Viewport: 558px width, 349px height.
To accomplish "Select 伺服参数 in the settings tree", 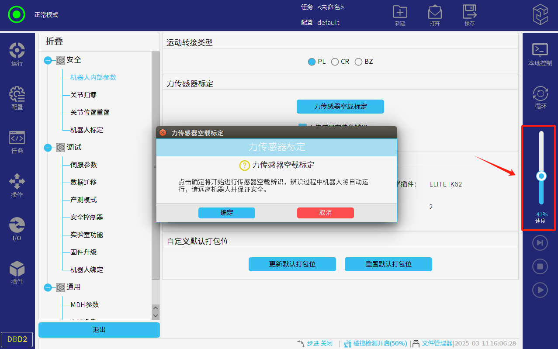I will pos(83,165).
